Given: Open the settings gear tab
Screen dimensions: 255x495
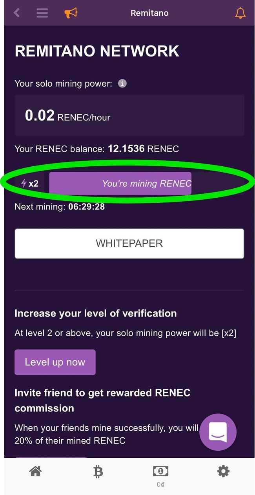Looking at the screenshot, I should pos(223,471).
